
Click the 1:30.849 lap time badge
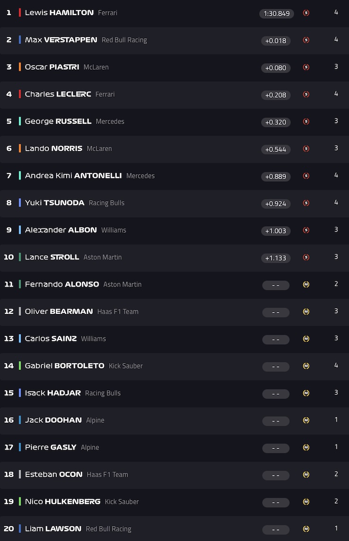[276, 13]
